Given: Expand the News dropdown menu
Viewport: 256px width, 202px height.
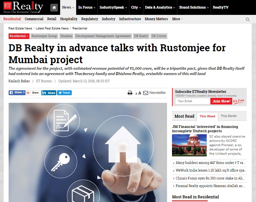Looking at the screenshot, I should tap(68, 7).
